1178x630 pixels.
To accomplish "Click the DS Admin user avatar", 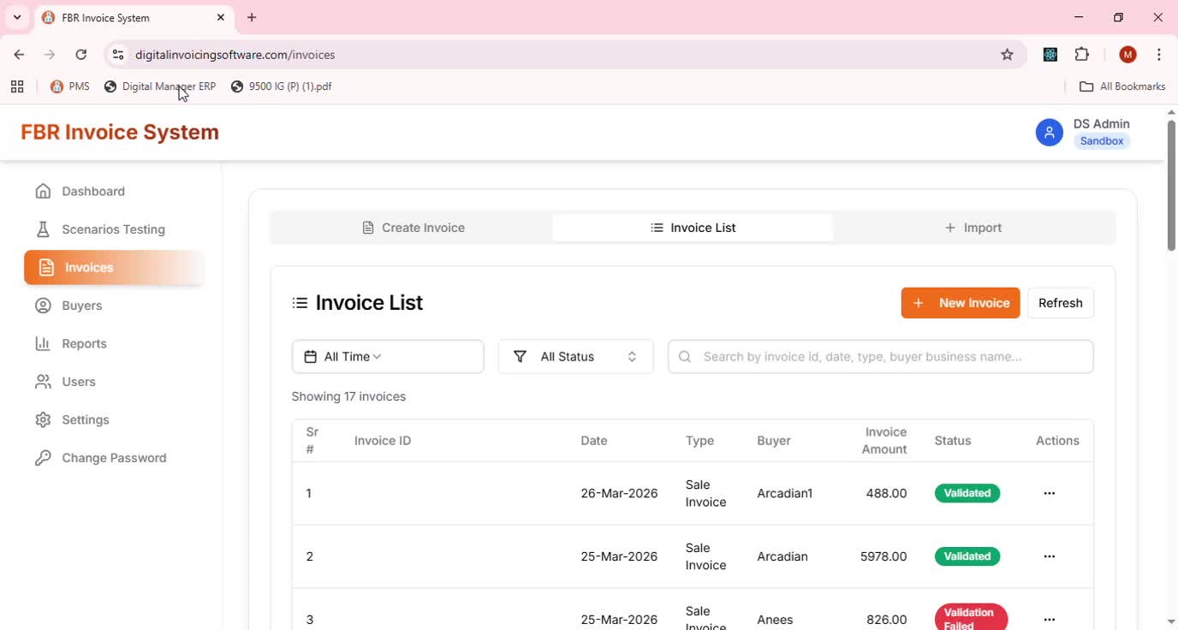I will (x=1049, y=133).
